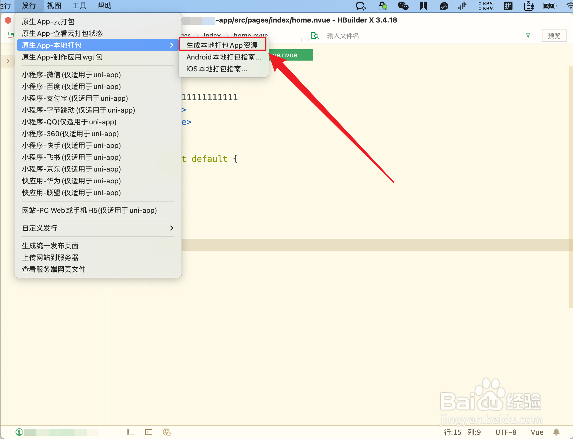The width and height of the screenshot is (573, 439).
Task: Click 上传网站到服务器
Action: [98, 257]
